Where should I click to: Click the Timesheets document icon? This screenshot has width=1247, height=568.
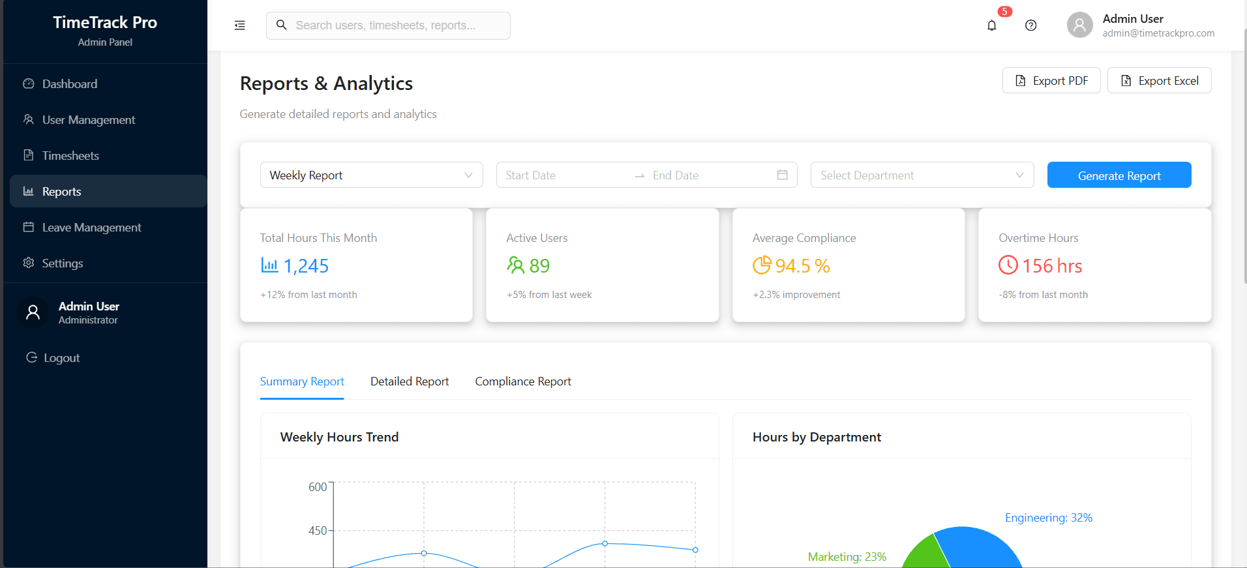point(28,155)
